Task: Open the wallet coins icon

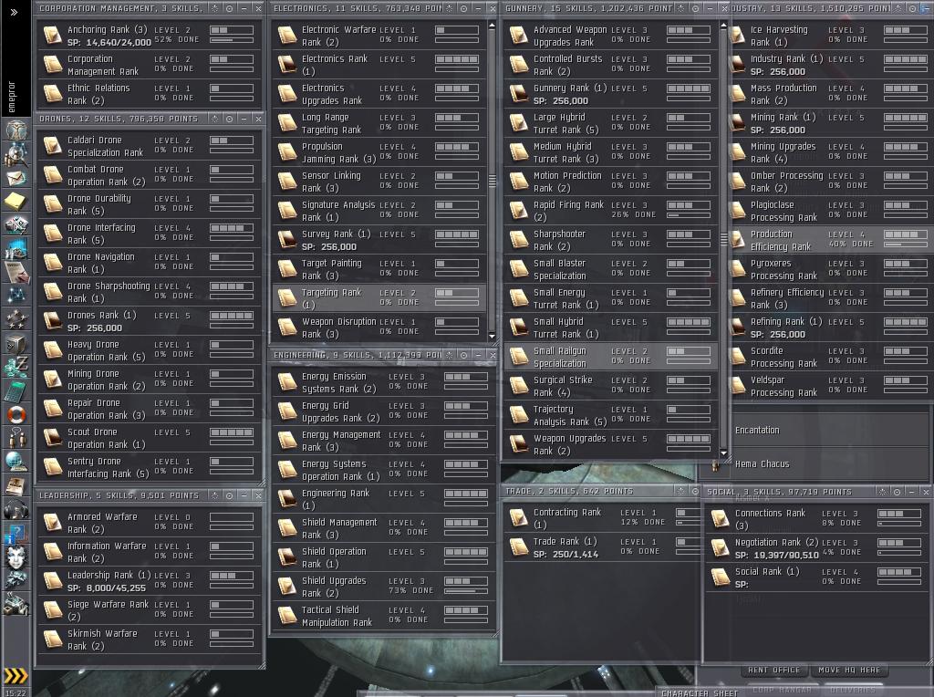Action: [x=16, y=367]
